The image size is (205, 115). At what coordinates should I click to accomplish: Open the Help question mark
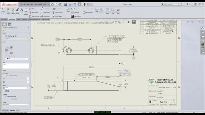point(187,4)
